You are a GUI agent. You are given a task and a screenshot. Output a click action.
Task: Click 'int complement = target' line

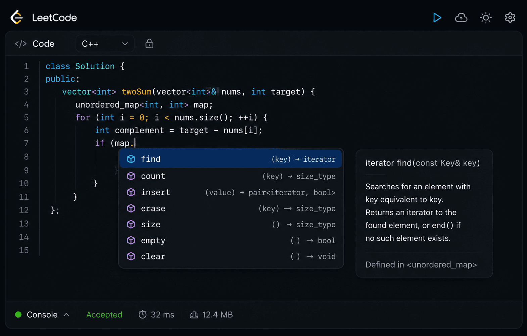(179, 131)
